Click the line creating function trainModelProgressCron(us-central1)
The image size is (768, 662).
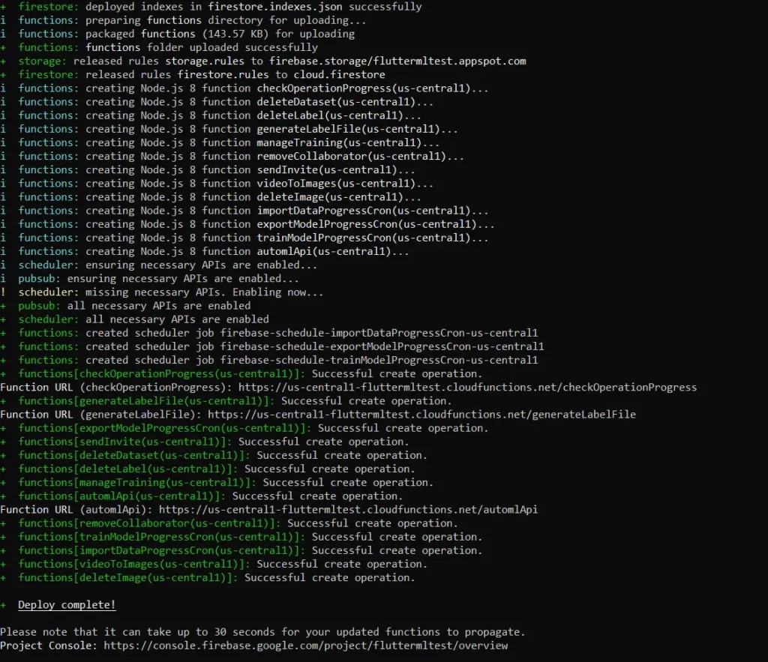pyautogui.click(x=244, y=238)
